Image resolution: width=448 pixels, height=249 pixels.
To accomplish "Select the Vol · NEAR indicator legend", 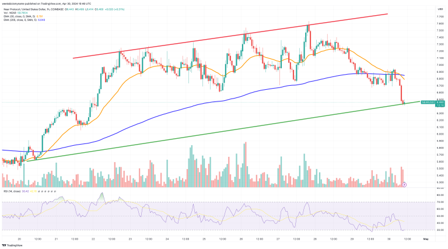I will click(x=10, y=13).
